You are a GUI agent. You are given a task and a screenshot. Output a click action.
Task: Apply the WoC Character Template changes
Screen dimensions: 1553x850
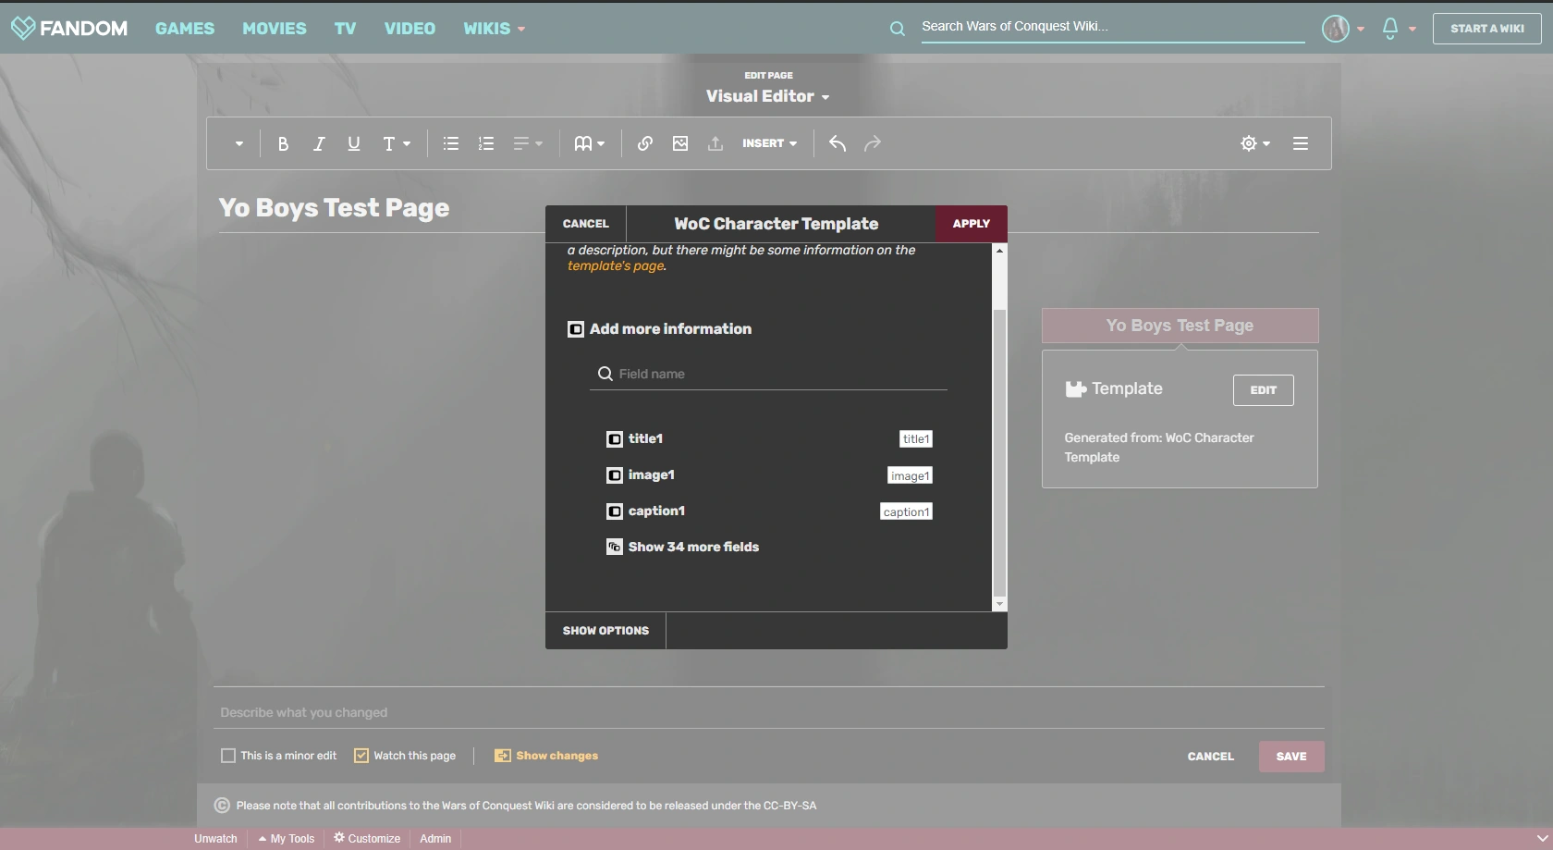(x=971, y=224)
